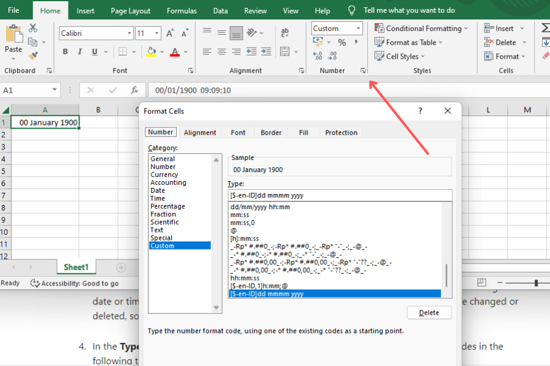
Task: Apply Percent Style number format
Action: click(342, 42)
